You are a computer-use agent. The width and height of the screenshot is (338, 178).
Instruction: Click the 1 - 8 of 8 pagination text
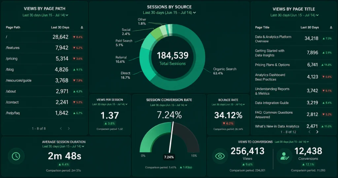tap(39, 128)
